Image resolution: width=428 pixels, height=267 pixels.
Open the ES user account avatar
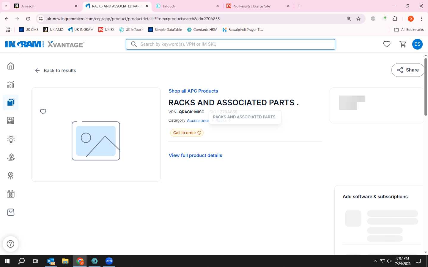click(x=417, y=44)
